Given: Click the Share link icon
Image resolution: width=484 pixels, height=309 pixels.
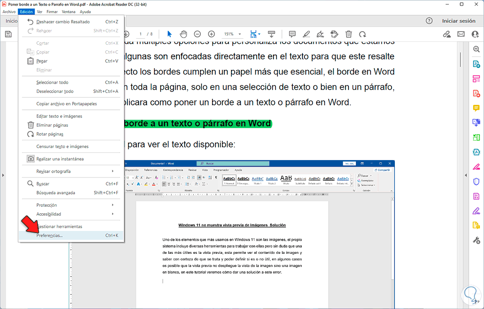Looking at the screenshot, I should (x=446, y=34).
